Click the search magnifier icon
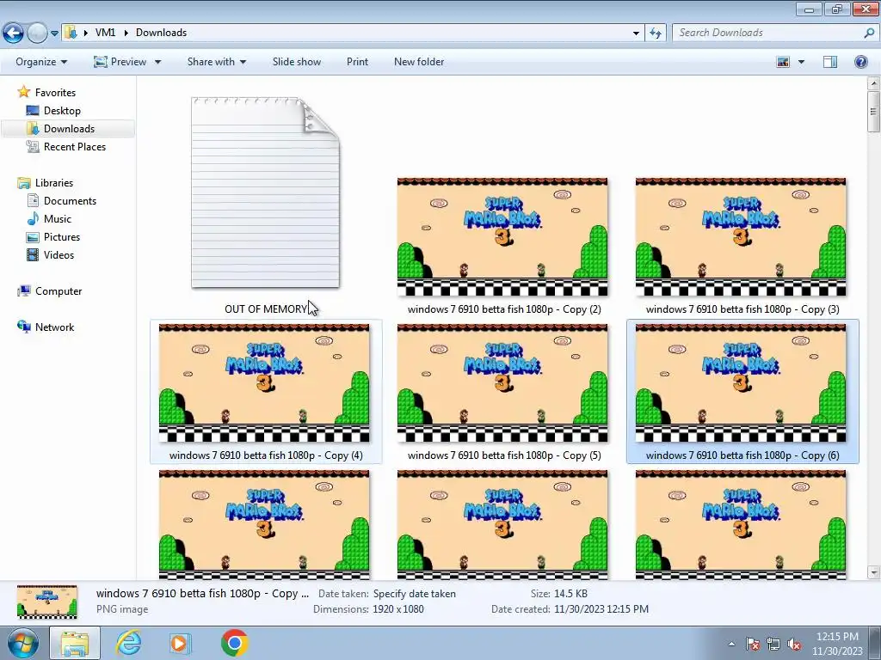 coord(869,33)
